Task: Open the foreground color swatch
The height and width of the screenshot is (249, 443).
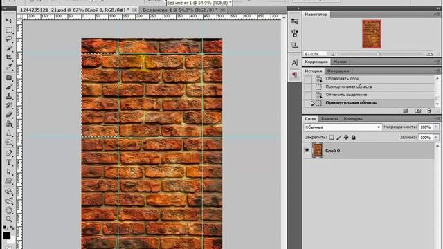Action: pos(7,235)
